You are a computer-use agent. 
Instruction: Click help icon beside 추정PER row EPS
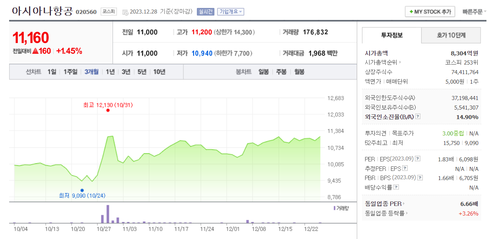[x=405, y=168]
